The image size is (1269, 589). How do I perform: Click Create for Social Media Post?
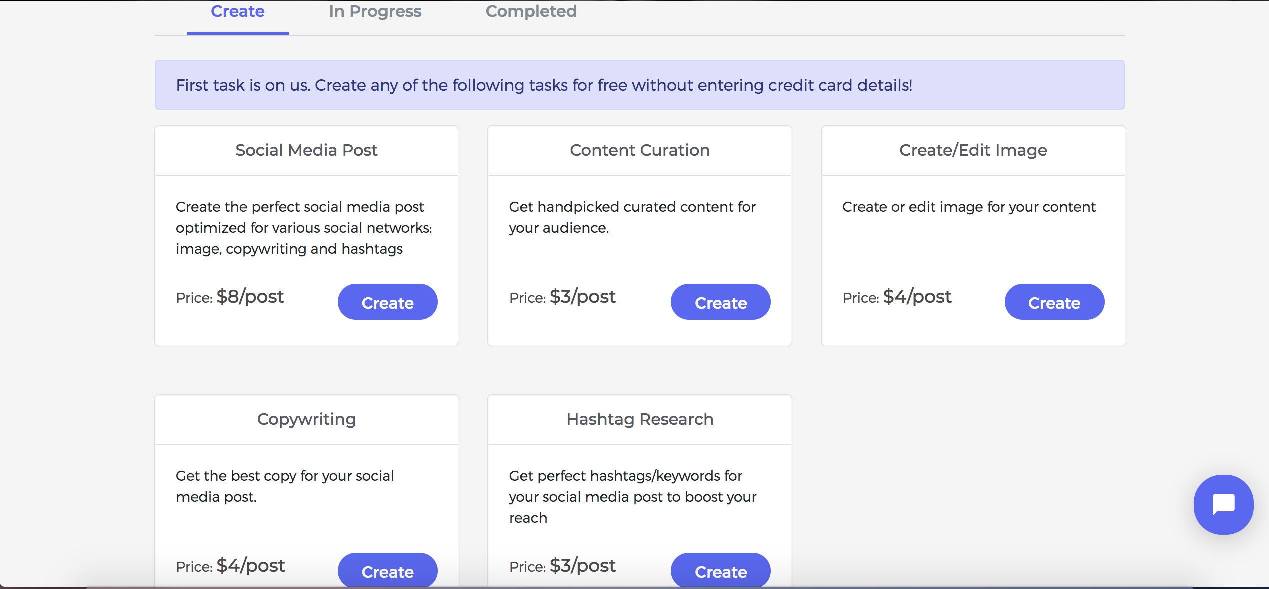(388, 302)
